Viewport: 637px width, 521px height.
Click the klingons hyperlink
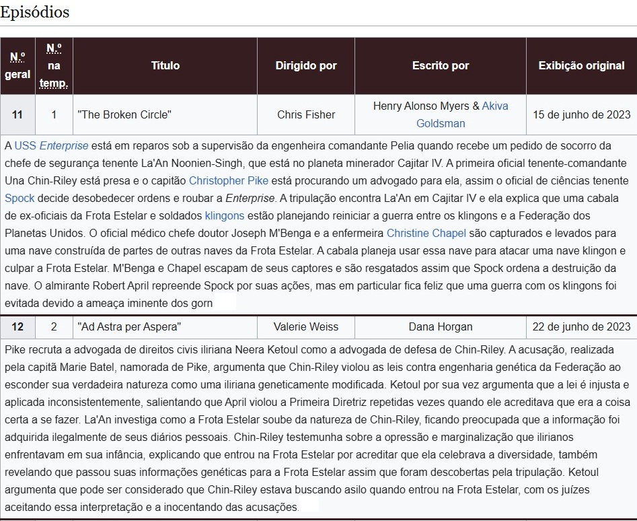tap(225, 215)
